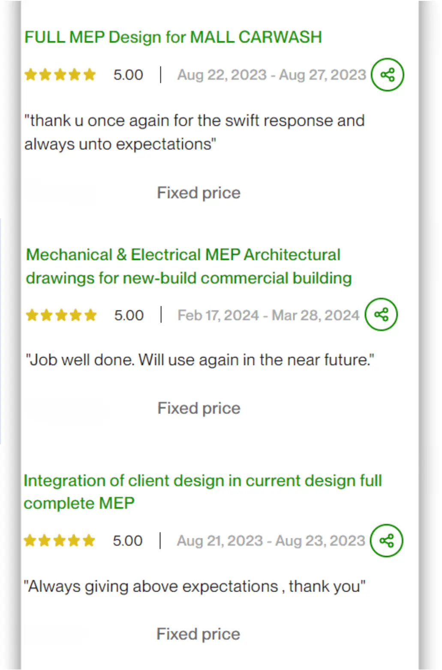Click the stars beside Aug 21, 2023 dates
The width and height of the screenshot is (442, 670).
[x=59, y=540]
